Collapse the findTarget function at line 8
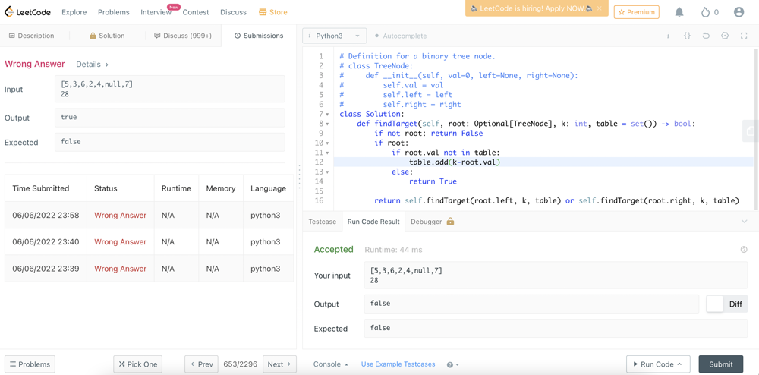Screen dimensions: 759x375 tap(327, 124)
